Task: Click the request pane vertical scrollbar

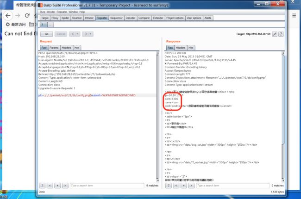Action: click(158, 117)
